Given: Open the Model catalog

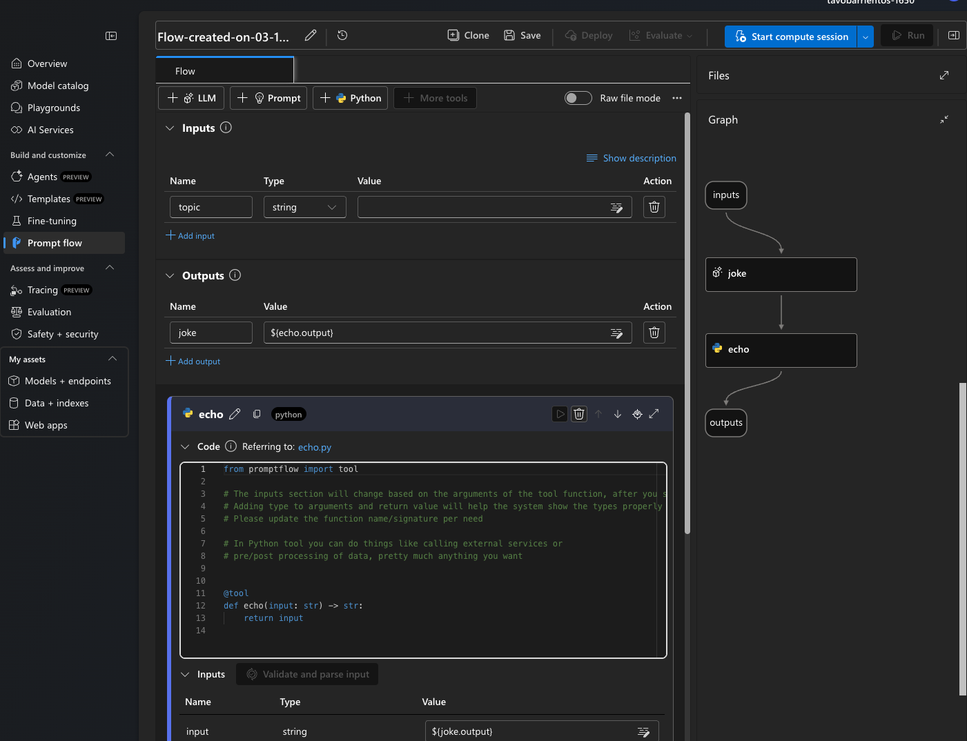Looking at the screenshot, I should point(64,86).
